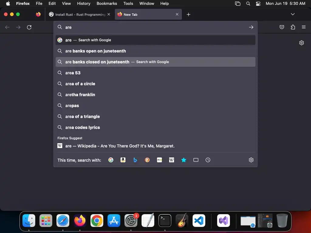Viewport: 311px width, 233px height.
Task: Open Visual Studio purple icon in dock
Action: (224, 221)
